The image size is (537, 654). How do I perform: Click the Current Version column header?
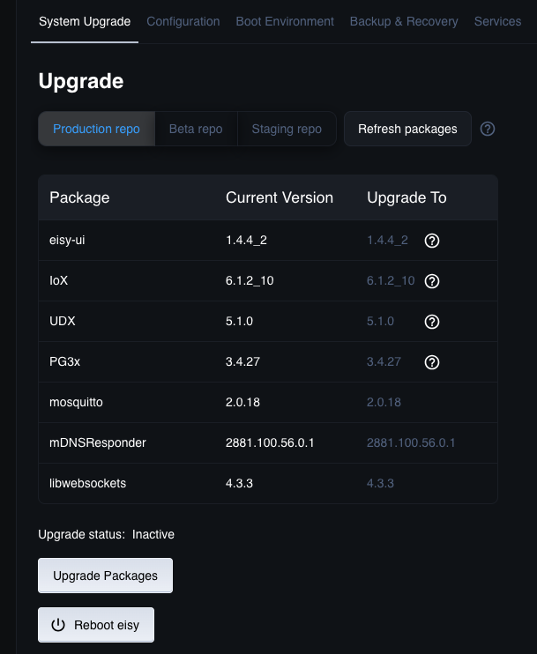[x=280, y=197]
